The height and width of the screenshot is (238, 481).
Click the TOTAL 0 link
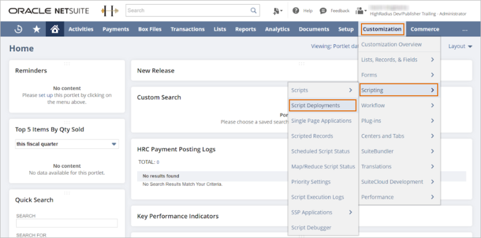tap(157, 162)
